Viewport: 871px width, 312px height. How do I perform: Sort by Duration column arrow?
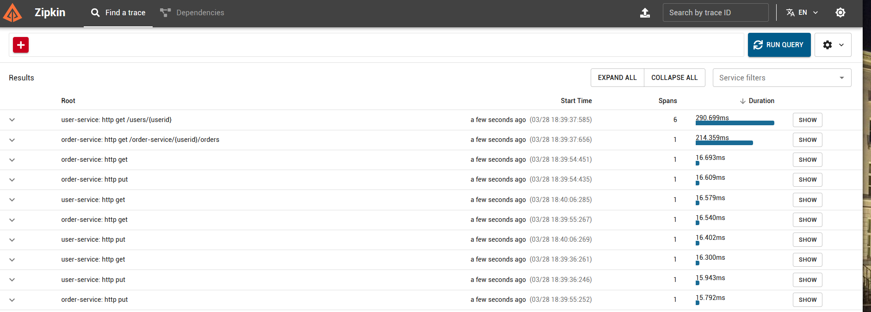743,101
